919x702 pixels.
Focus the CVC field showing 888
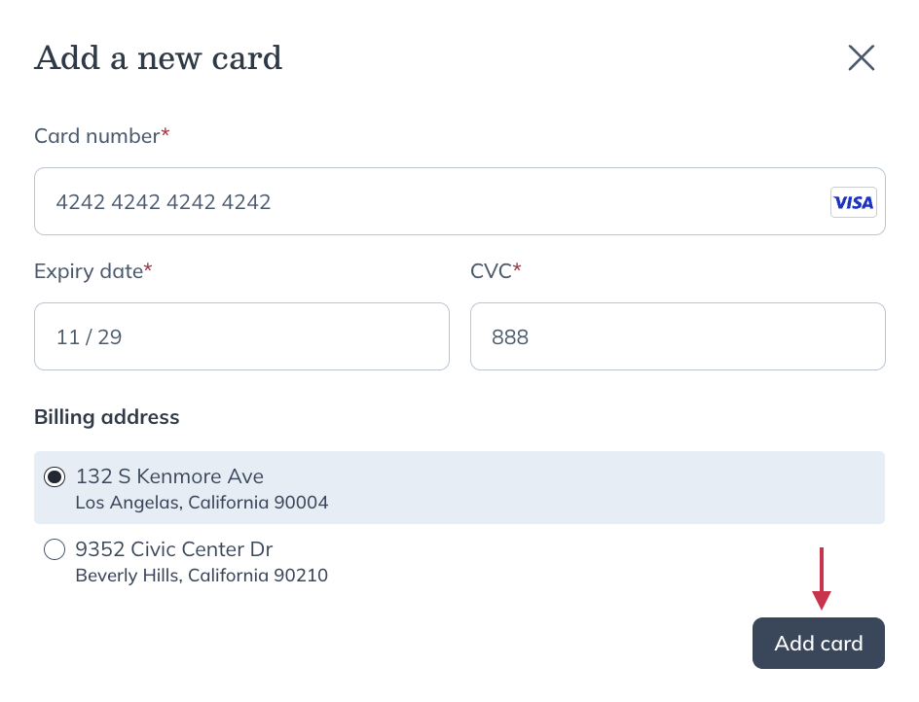click(x=678, y=336)
